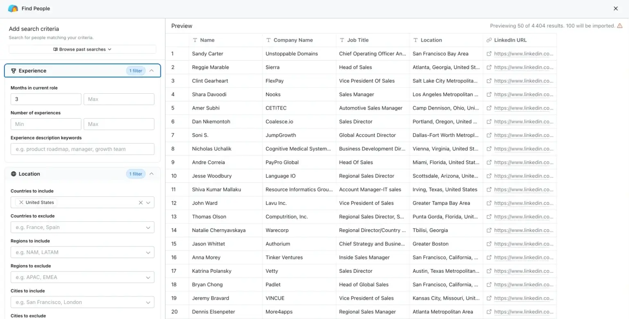Click Number of experiences Min field
The height and width of the screenshot is (319, 629).
coord(46,124)
